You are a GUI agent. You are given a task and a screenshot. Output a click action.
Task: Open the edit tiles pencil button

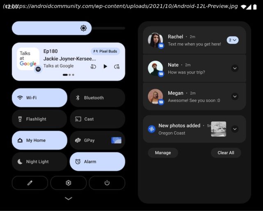30,183
